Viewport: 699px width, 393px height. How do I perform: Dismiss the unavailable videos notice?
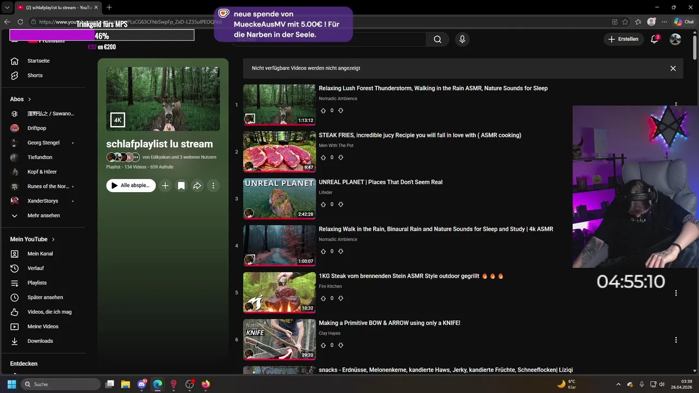point(673,68)
